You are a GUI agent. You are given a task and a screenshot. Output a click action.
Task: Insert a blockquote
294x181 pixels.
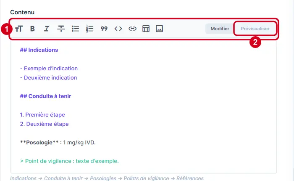coord(104,29)
